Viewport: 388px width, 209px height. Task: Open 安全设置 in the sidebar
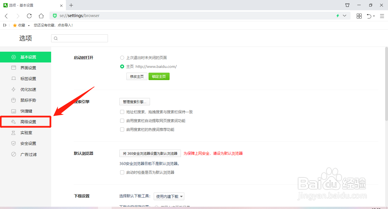coord(26,143)
